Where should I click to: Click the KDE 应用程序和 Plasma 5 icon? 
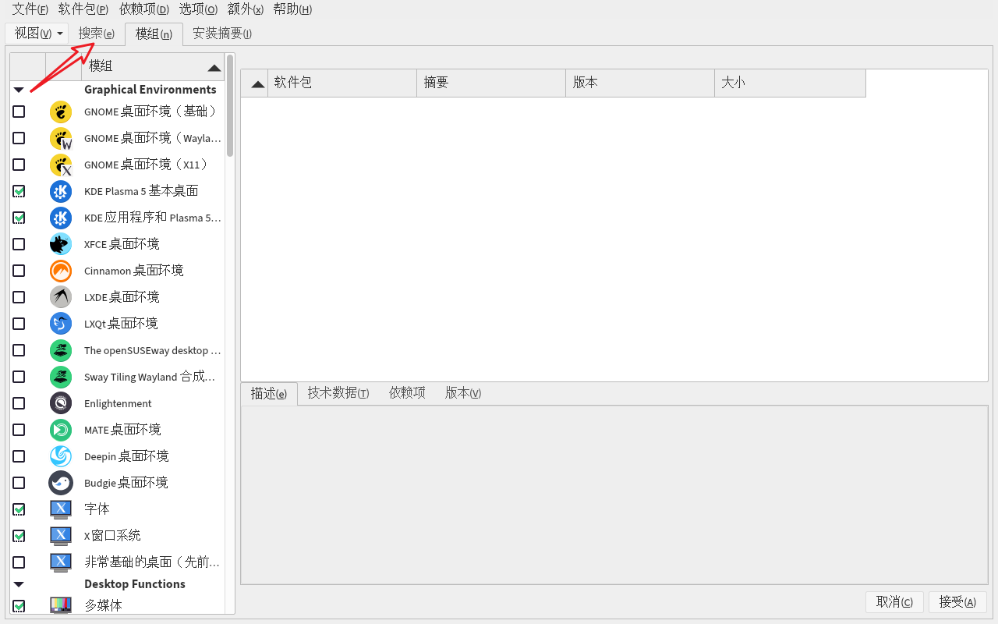61,218
